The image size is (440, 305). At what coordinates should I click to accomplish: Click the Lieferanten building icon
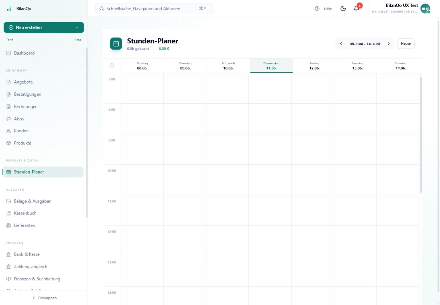coord(9,225)
